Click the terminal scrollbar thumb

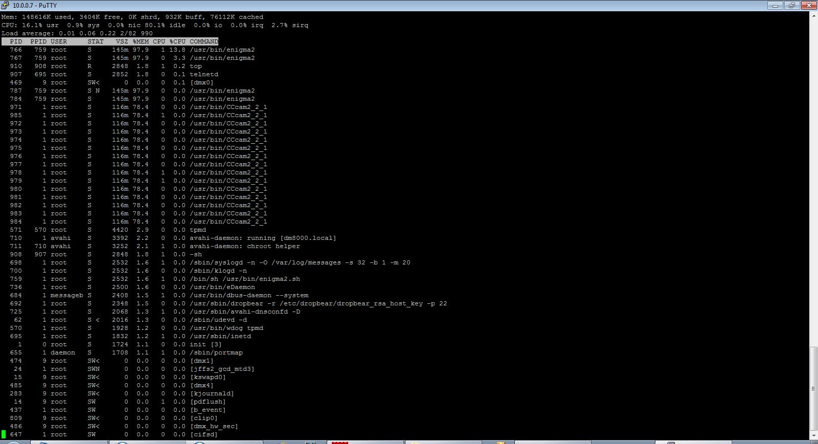click(x=813, y=389)
